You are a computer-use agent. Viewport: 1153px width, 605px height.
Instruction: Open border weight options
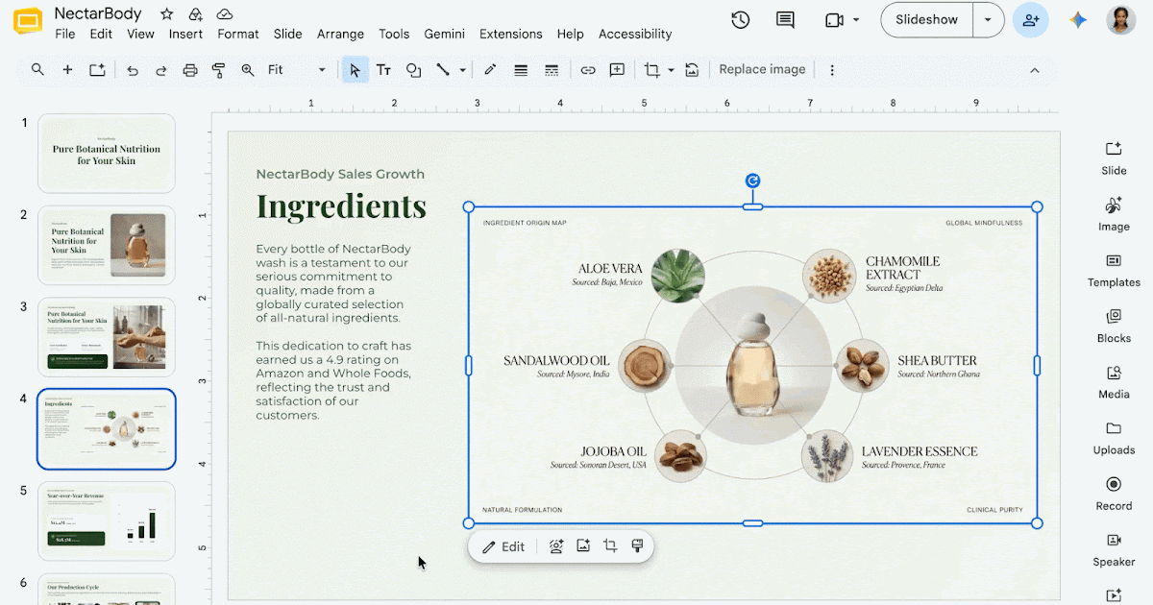tap(521, 70)
